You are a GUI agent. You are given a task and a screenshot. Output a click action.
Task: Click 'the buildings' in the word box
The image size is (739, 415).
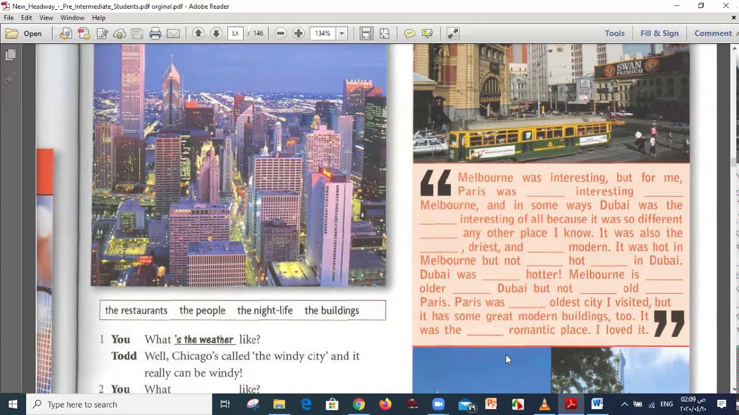pos(332,310)
